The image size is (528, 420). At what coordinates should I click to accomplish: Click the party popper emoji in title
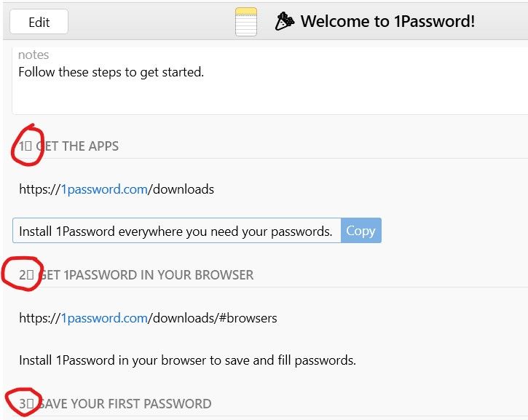[x=285, y=22]
